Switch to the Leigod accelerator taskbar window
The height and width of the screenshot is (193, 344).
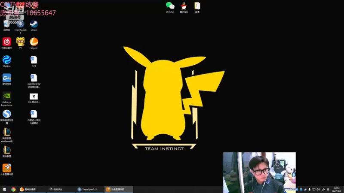coord(32,189)
